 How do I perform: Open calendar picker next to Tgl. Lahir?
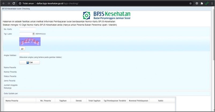coord(33,34)
